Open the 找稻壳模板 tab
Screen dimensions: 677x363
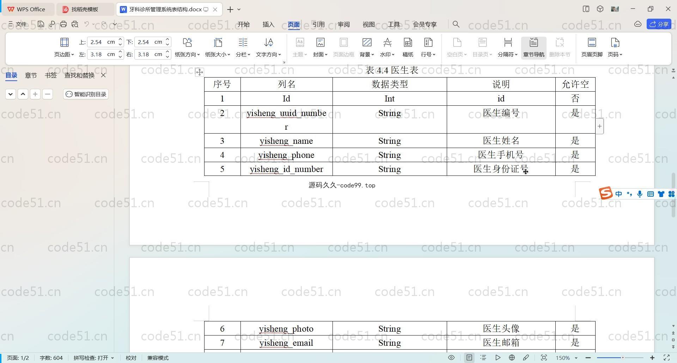click(85, 10)
